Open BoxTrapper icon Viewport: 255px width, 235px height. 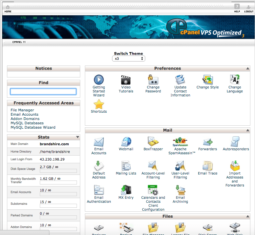153,141
